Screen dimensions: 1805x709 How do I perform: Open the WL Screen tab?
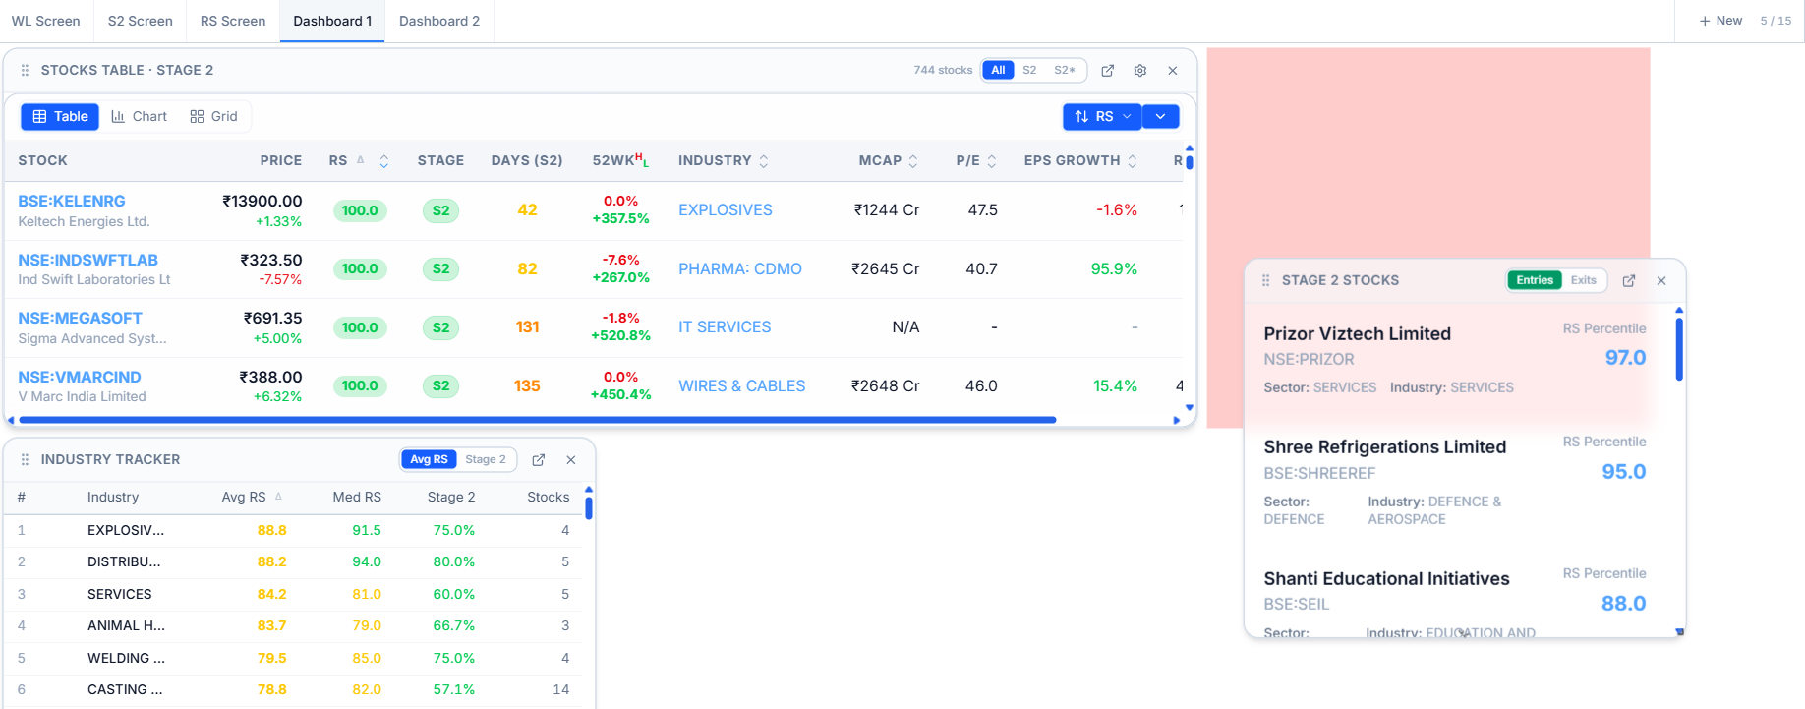click(46, 21)
